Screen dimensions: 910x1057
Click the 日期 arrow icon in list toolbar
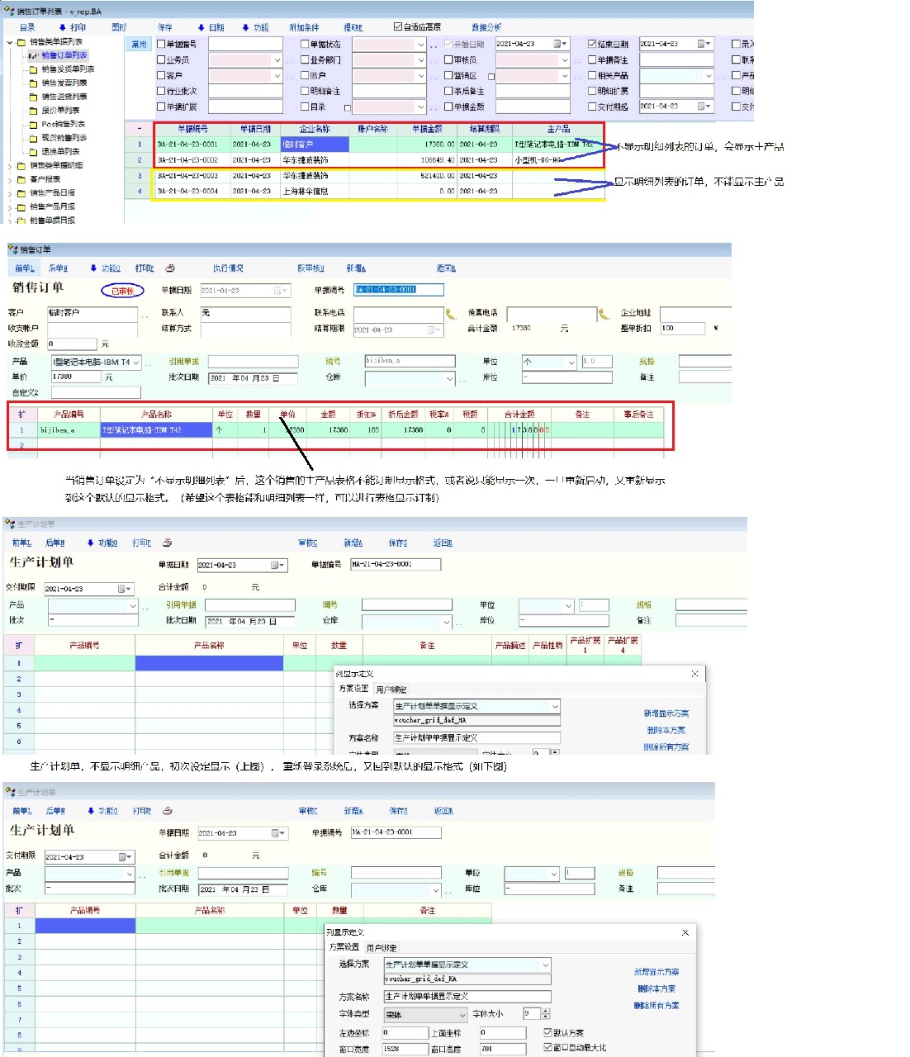[201, 27]
